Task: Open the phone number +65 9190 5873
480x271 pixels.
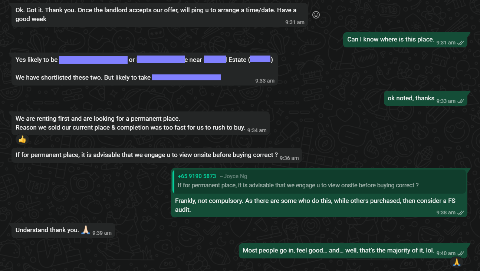Action: click(x=197, y=176)
